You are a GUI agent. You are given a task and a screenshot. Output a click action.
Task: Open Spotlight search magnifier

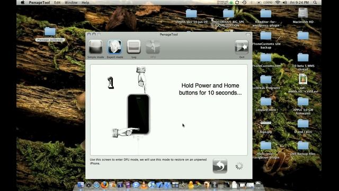[x=315, y=3]
